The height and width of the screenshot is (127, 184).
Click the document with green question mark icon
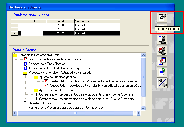point(162,73)
